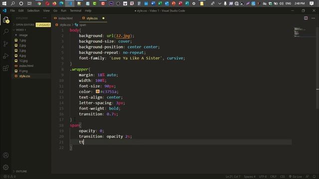319x179 pixels.
Task: Expand the OPEN EDITORS section
Action: pos(25,25)
